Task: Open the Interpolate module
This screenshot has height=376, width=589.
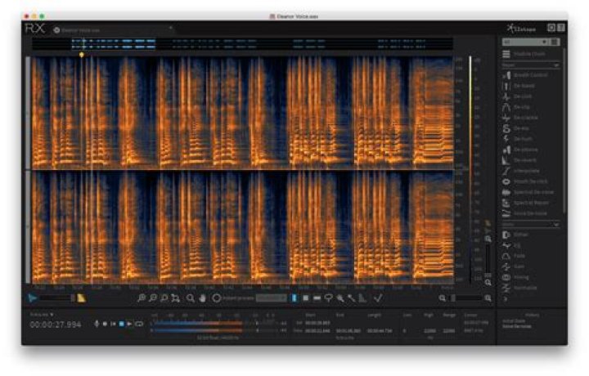Action: (521, 171)
